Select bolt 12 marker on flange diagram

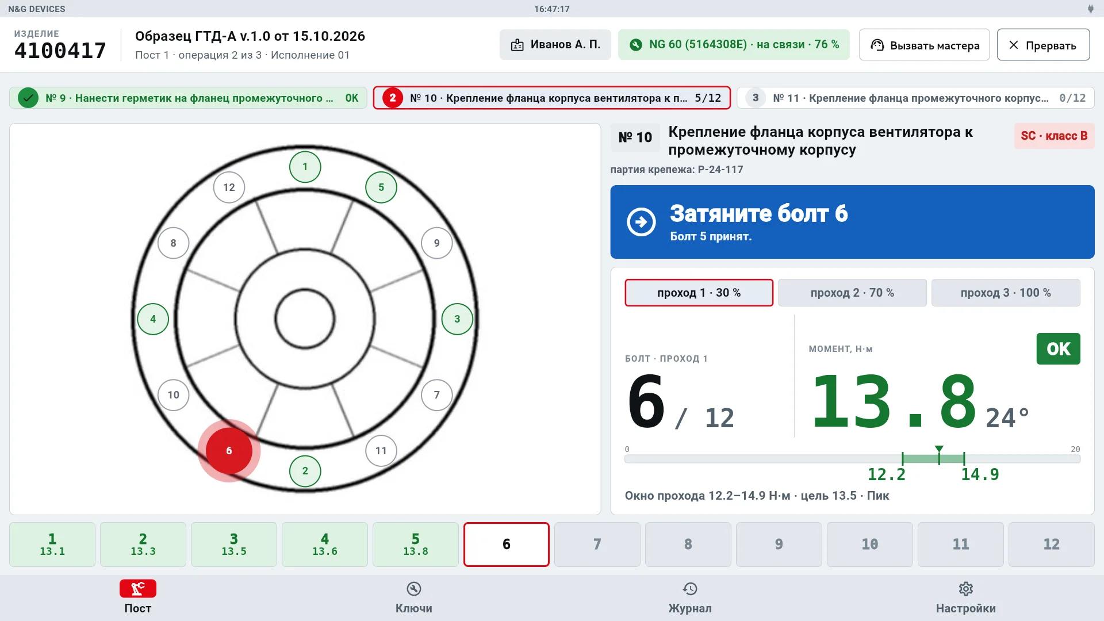(x=229, y=187)
